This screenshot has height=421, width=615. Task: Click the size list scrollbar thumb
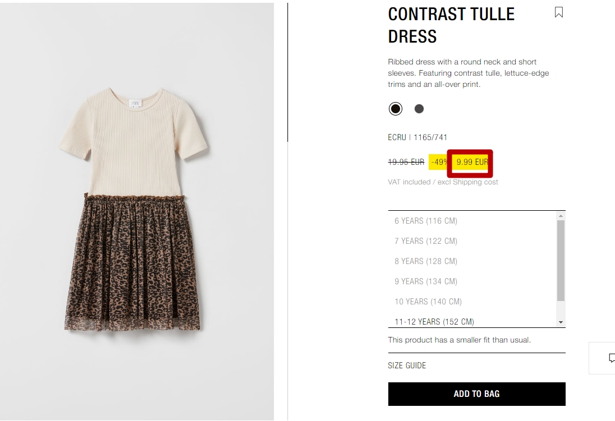[561, 261]
